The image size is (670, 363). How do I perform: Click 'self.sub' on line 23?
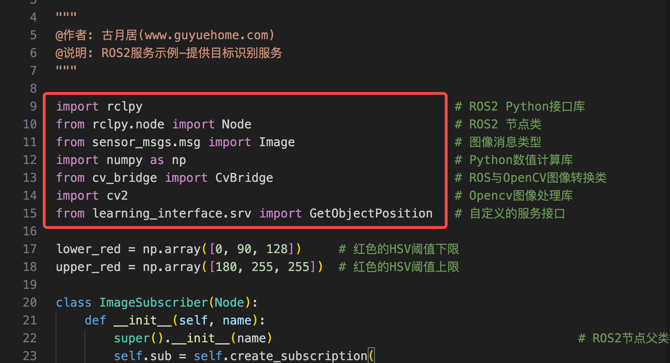pos(143,356)
